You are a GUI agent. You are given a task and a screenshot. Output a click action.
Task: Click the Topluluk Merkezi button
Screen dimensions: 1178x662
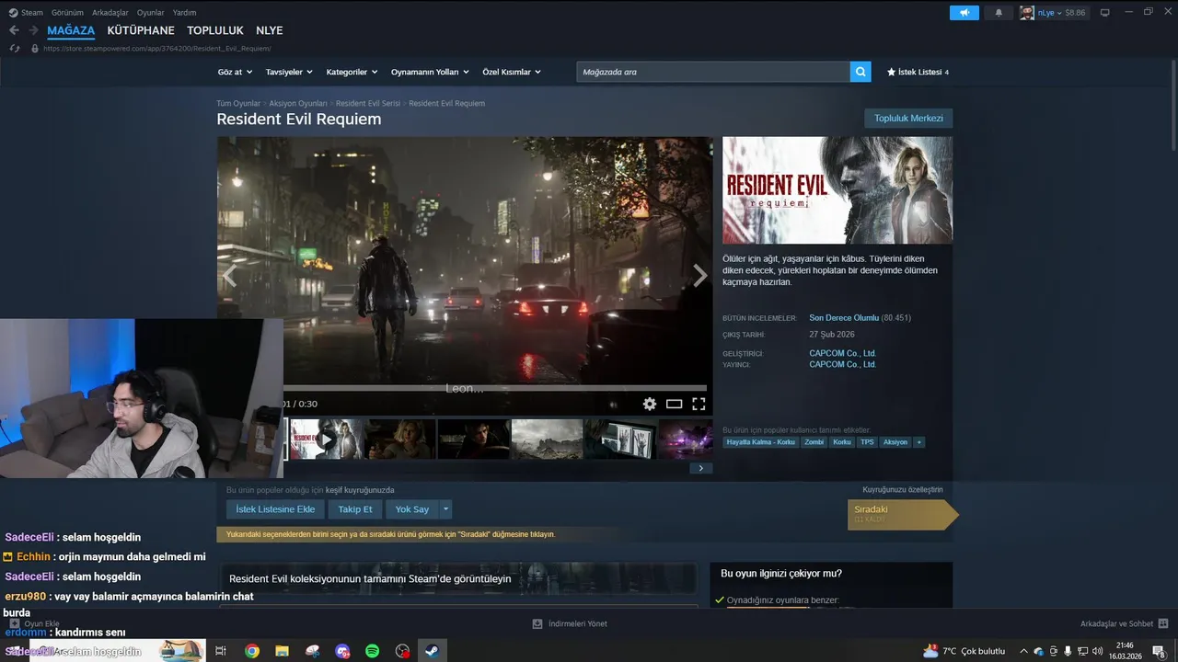(x=908, y=118)
